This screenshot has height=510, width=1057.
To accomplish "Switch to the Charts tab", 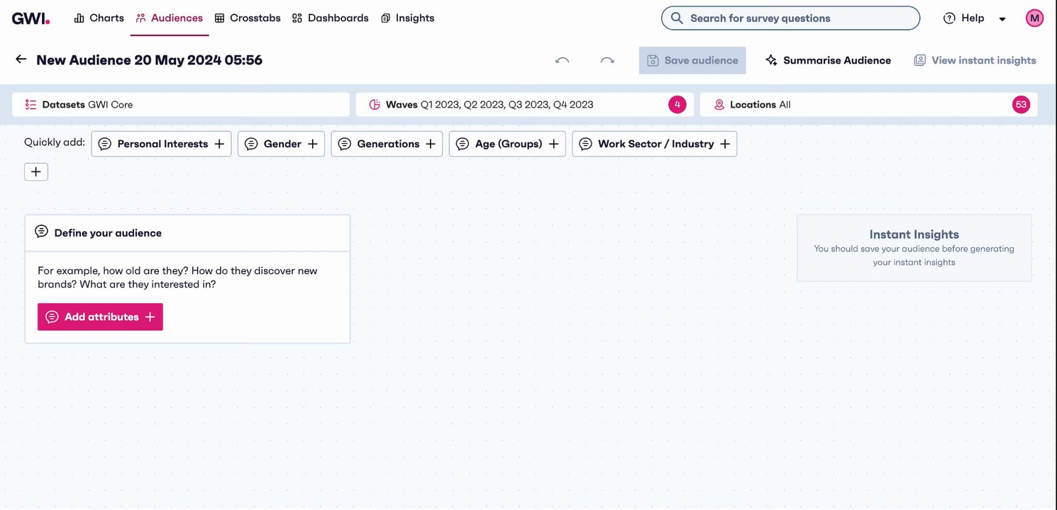I will click(99, 18).
